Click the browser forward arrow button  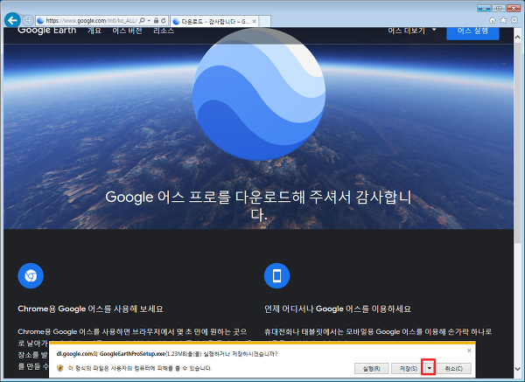tap(28, 20)
